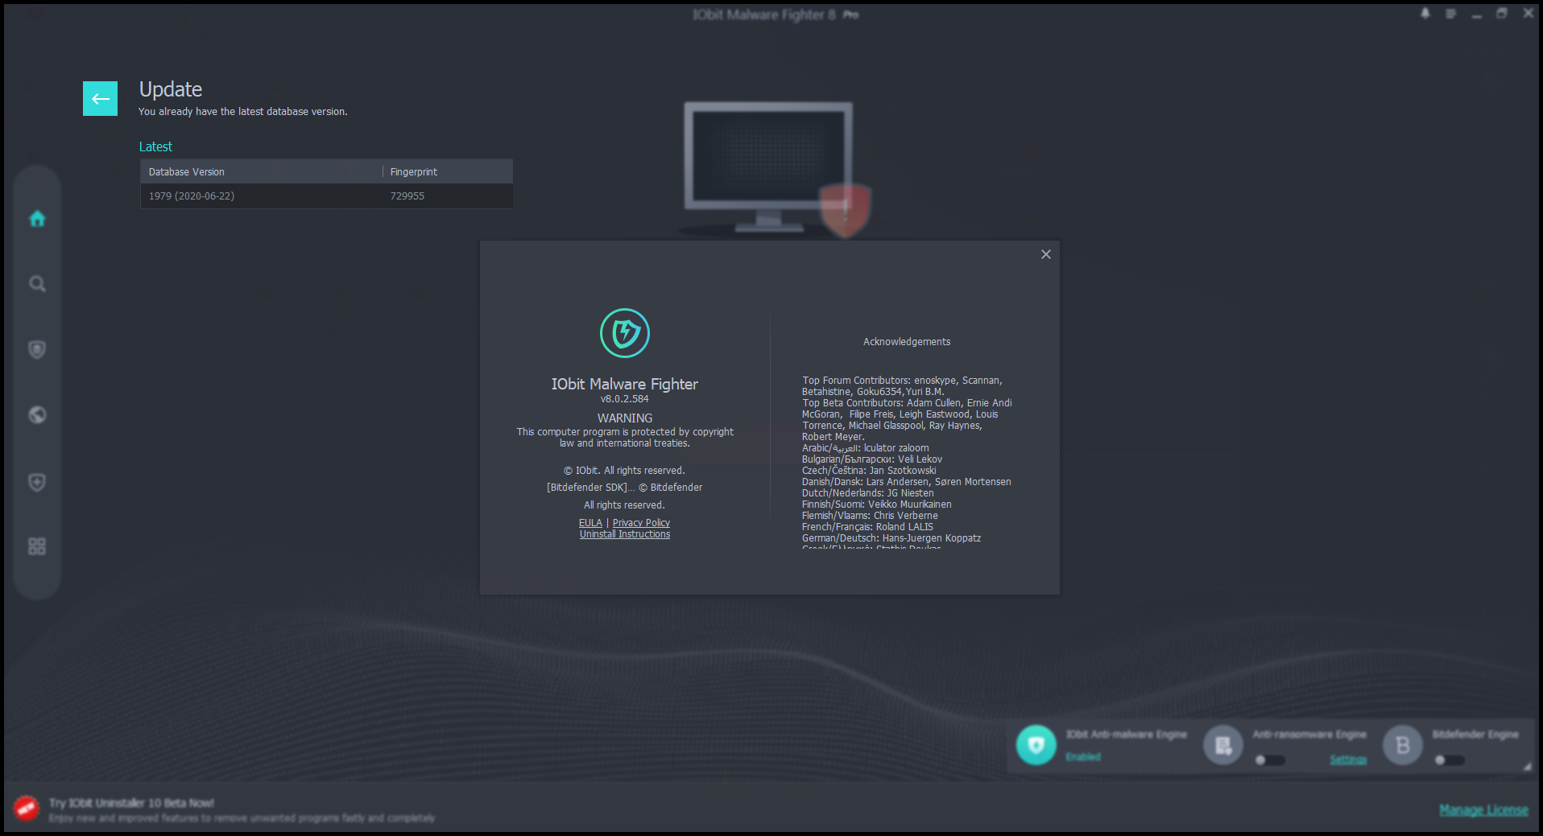Click the 'Acknowledgements' heading
1543x836 pixels.
[x=907, y=342]
